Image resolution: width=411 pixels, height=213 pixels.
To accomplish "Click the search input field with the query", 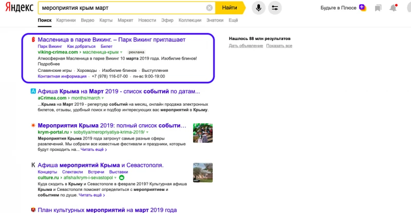I will click(x=123, y=8).
